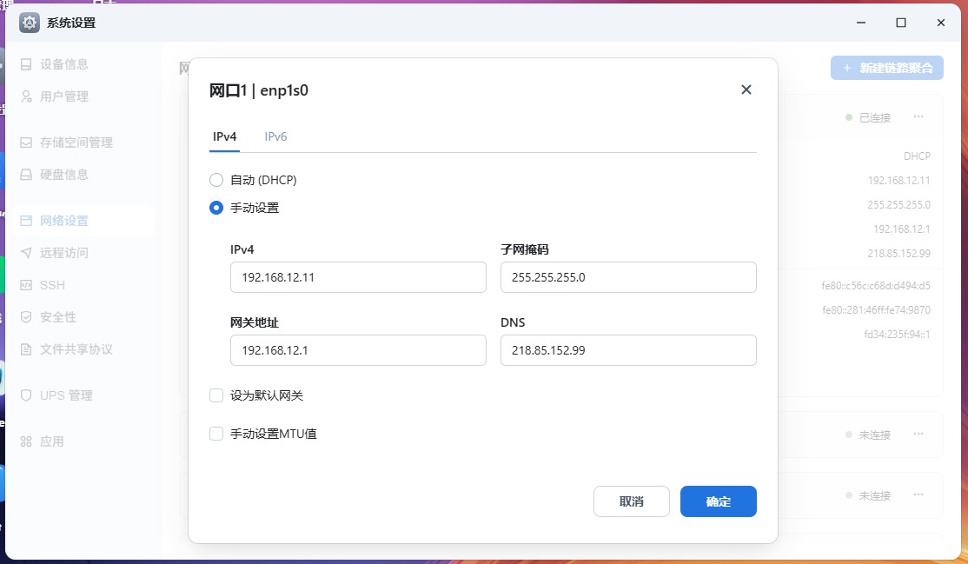Select the Auto (DHCP) radio button
Image resolution: width=968 pixels, height=564 pixels.
point(216,180)
